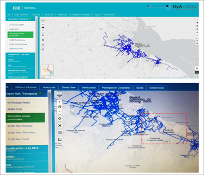Open the 'Street View' tab in the lower screenshot
204x175 pixels.
(x=68, y=87)
